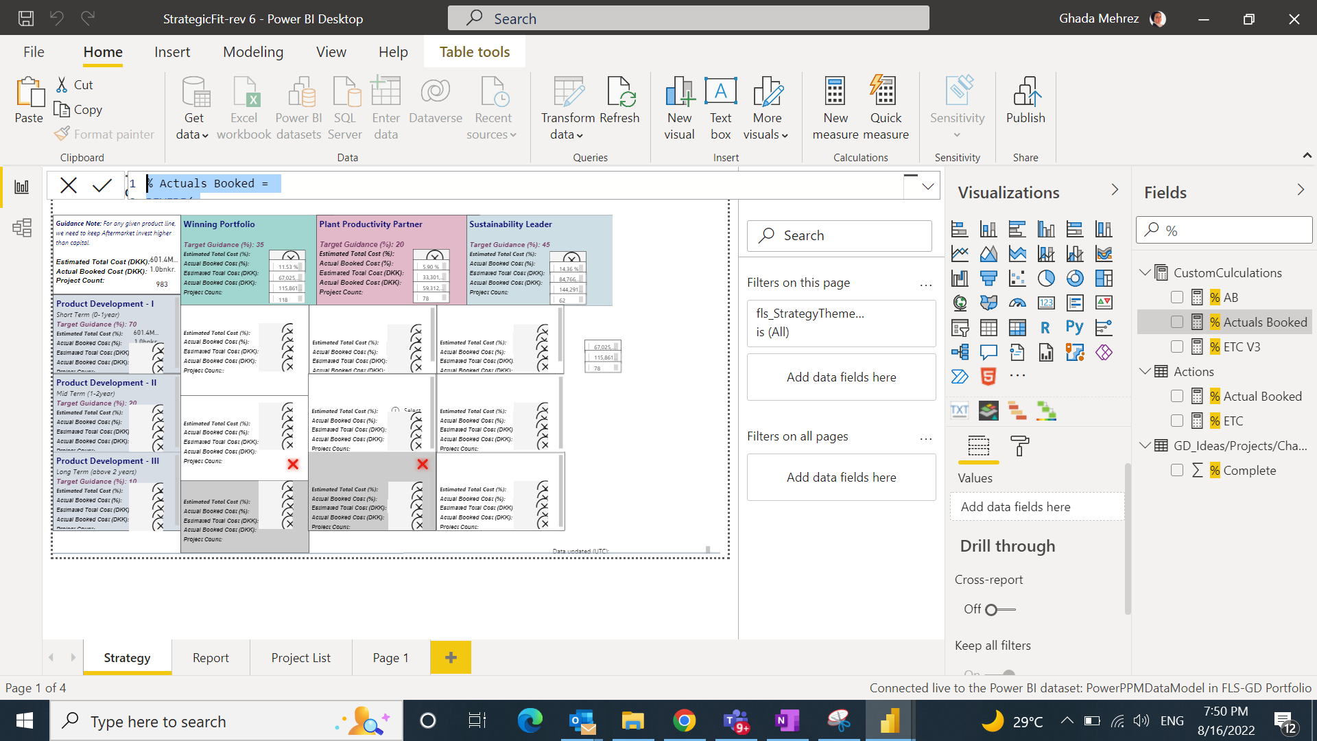Insert a Text box
This screenshot has height=741, width=1317.
click(x=720, y=108)
